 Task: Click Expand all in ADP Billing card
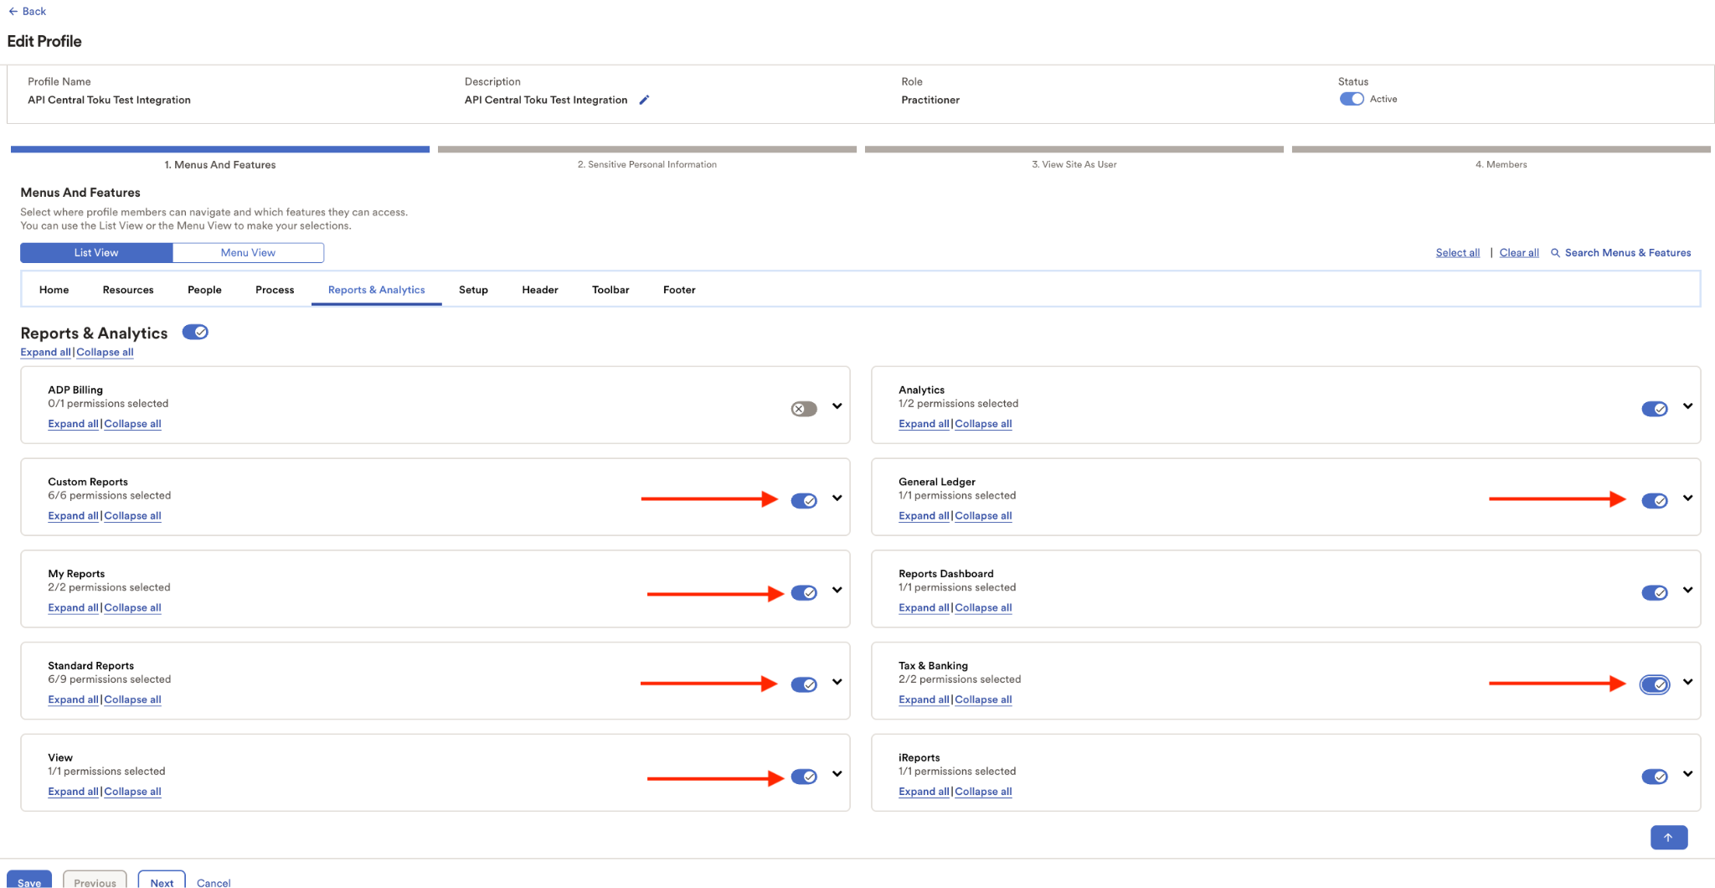pyautogui.click(x=73, y=424)
